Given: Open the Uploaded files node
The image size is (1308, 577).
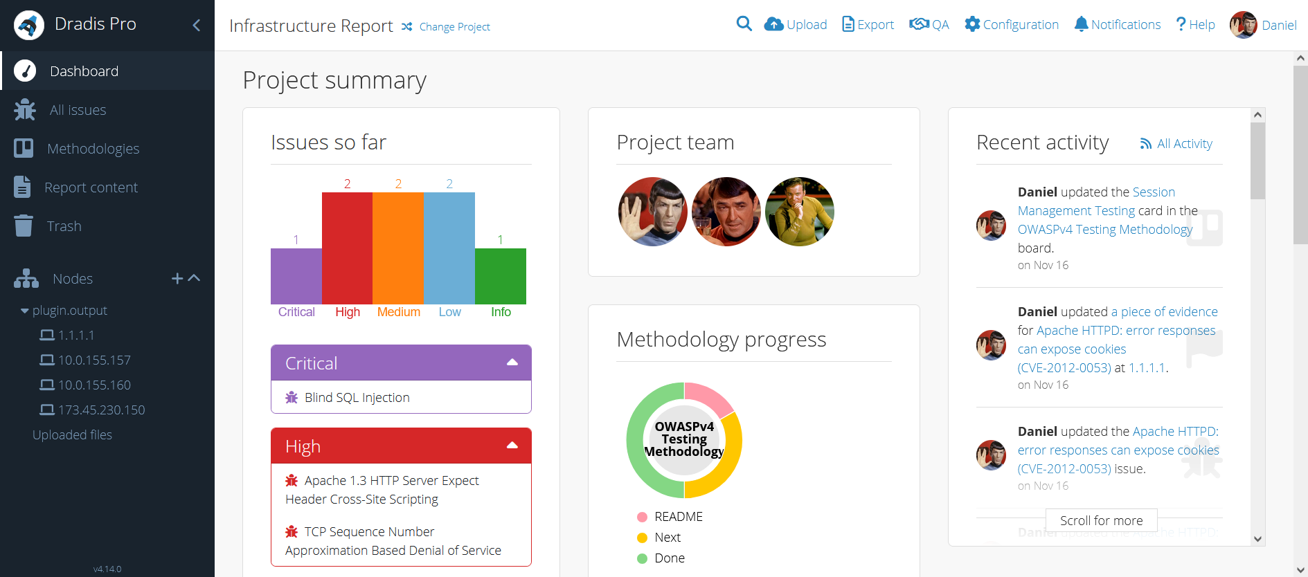Looking at the screenshot, I should [x=72, y=434].
